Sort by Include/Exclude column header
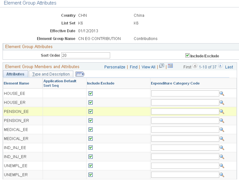Viewport: 239px width, 181px height. click(100, 83)
